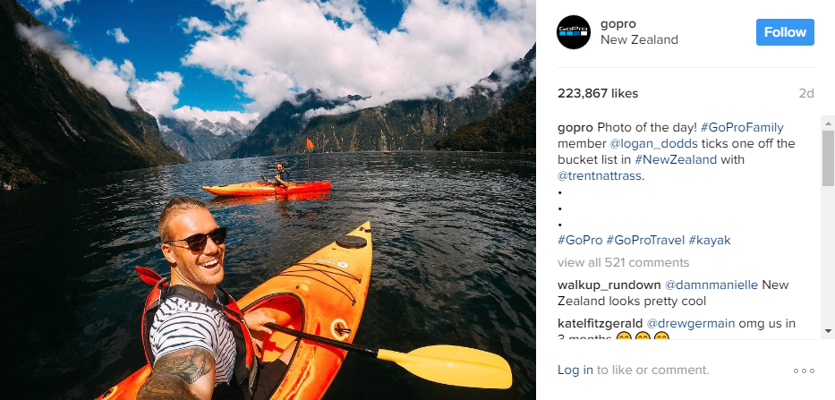Expand view all 521 comments
The image size is (835, 400).
(x=623, y=263)
